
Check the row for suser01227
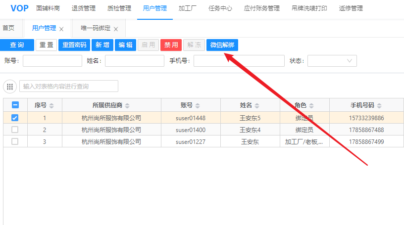15,141
